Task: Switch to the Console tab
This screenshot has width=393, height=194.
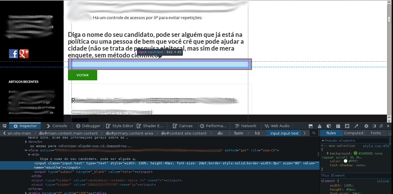Action: [x=56, y=126]
